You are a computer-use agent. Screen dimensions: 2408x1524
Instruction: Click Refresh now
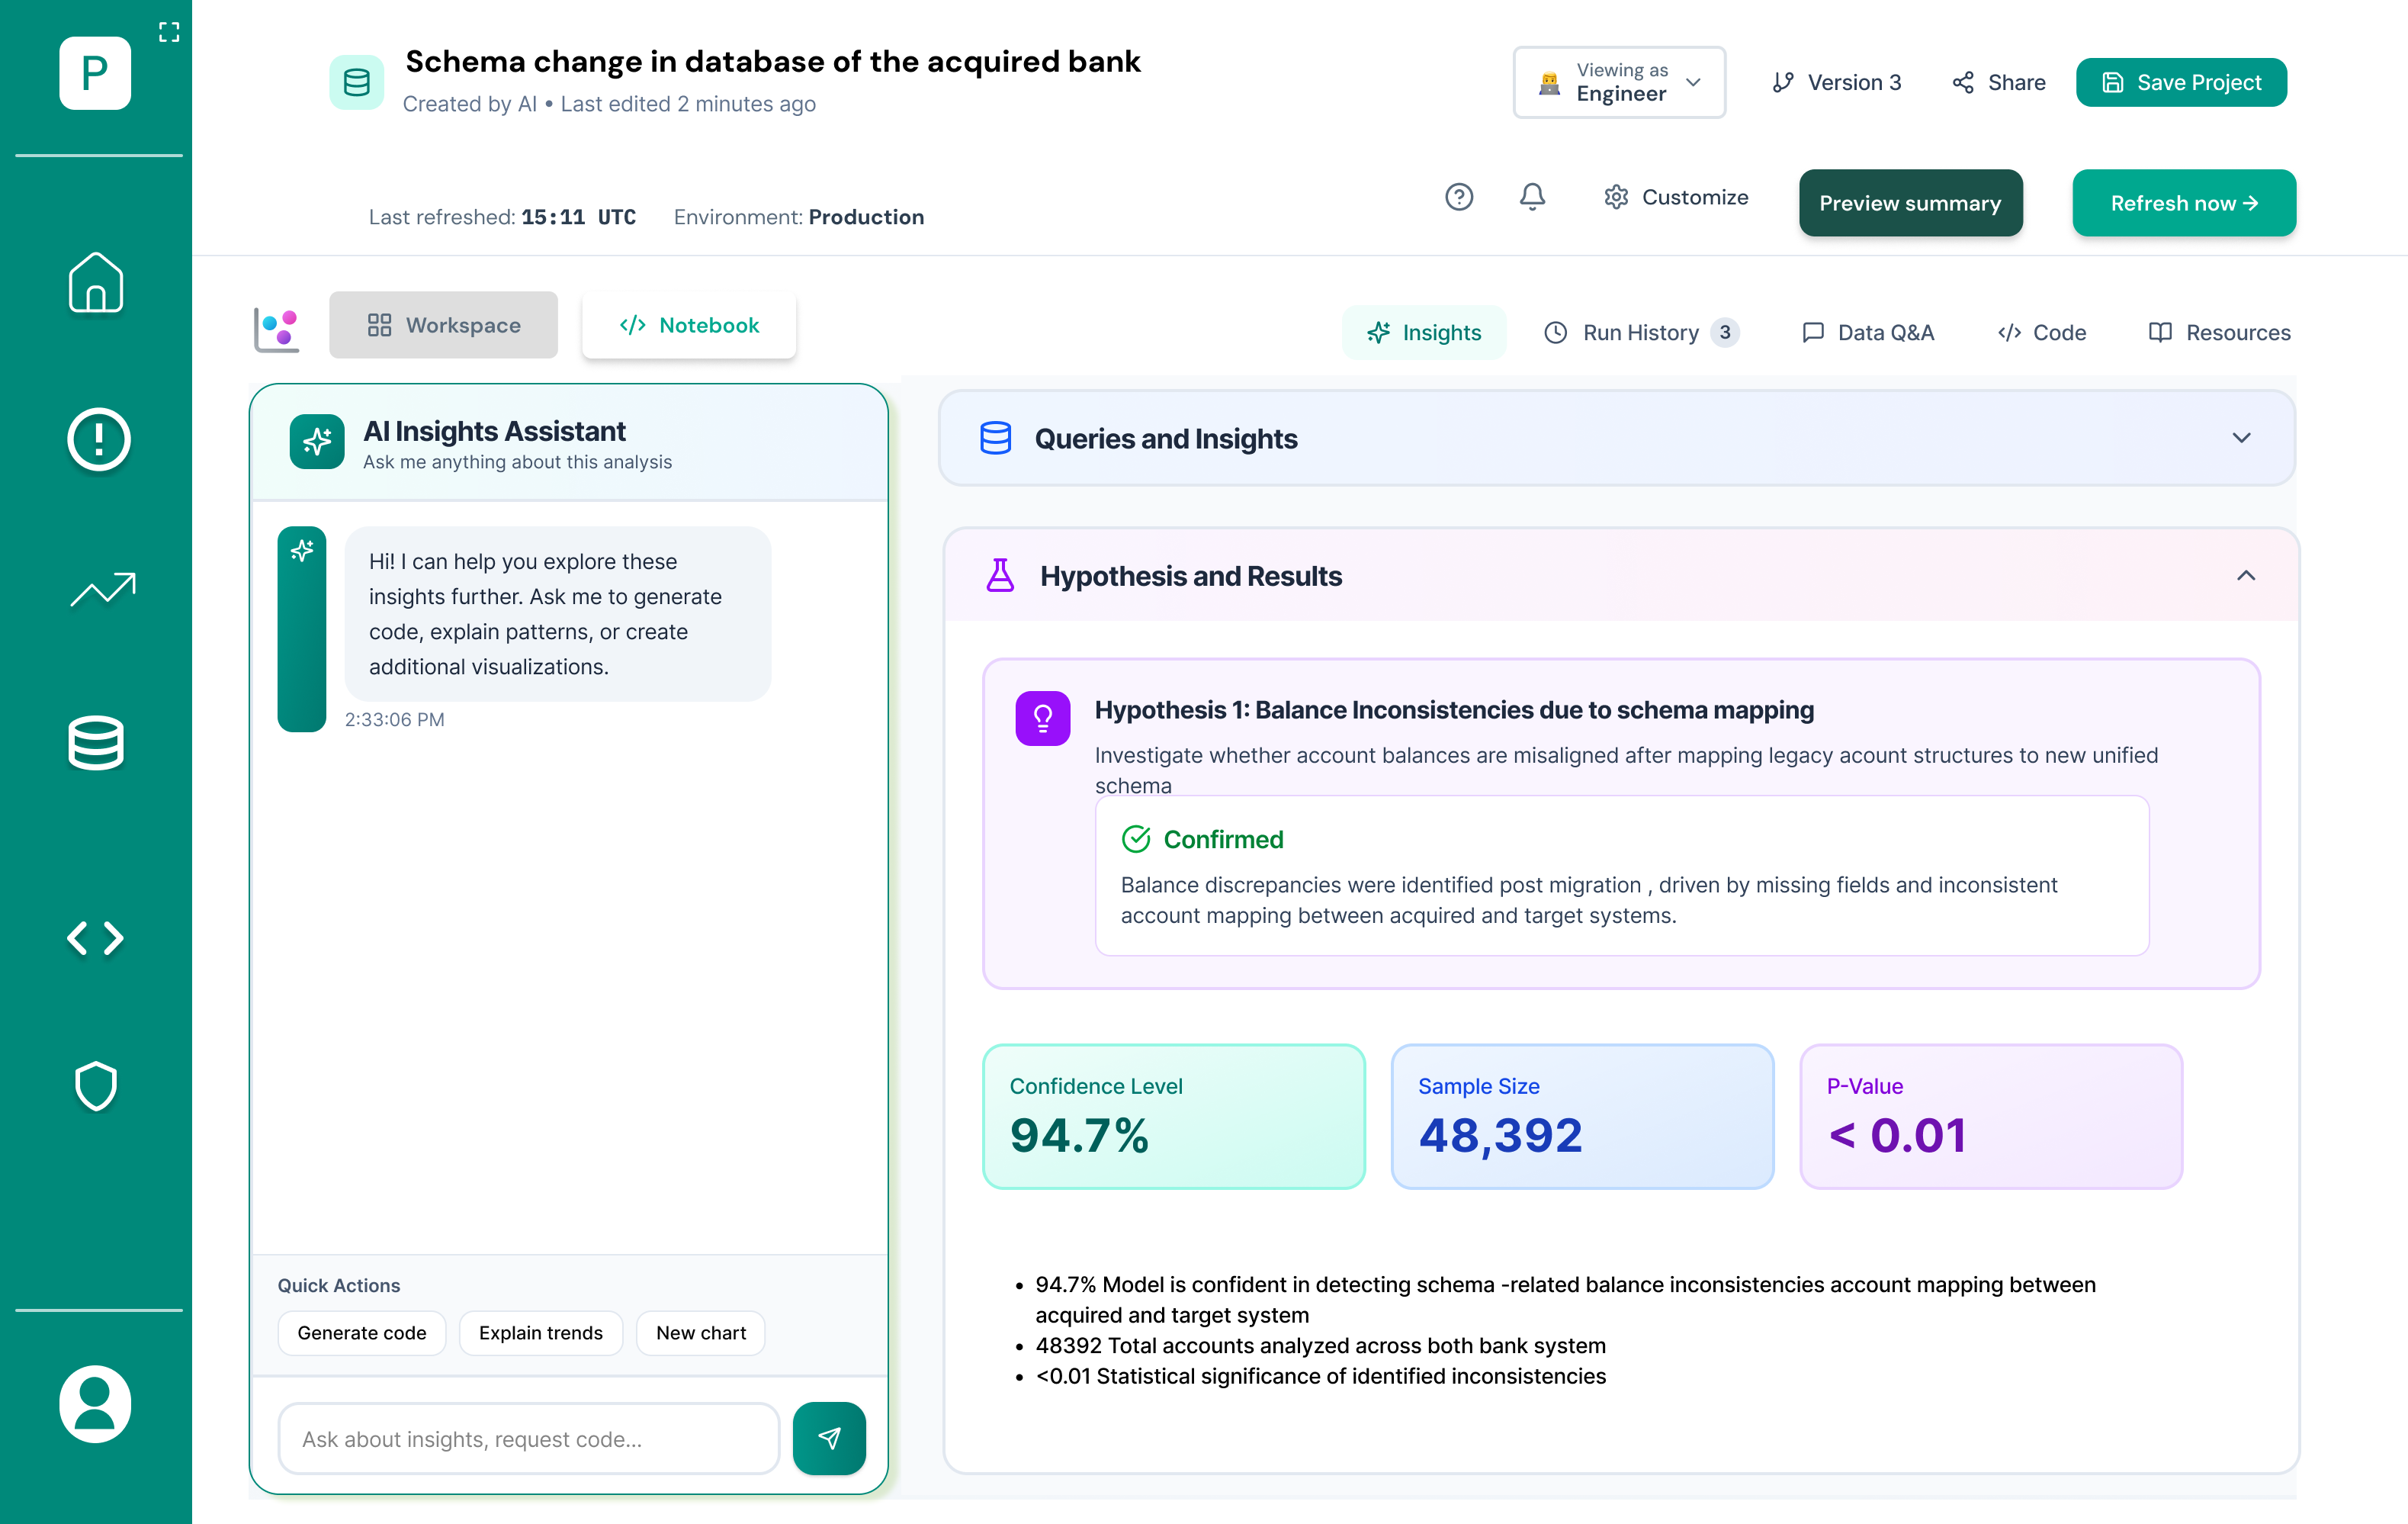[x=2184, y=203]
